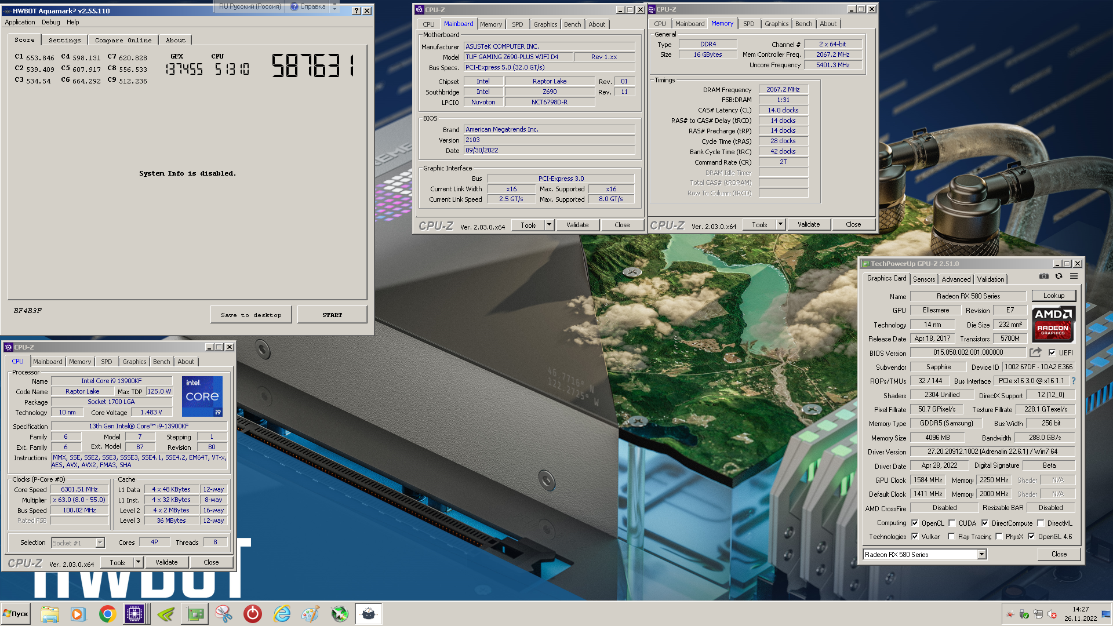The width and height of the screenshot is (1113, 626).
Task: Open Bench tab in CPU-Z Memory window
Action: [803, 24]
